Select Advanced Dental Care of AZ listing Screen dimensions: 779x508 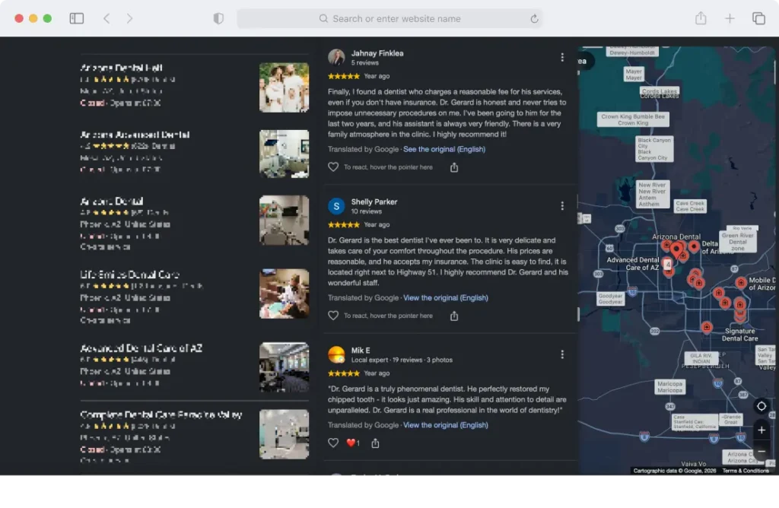point(194,367)
